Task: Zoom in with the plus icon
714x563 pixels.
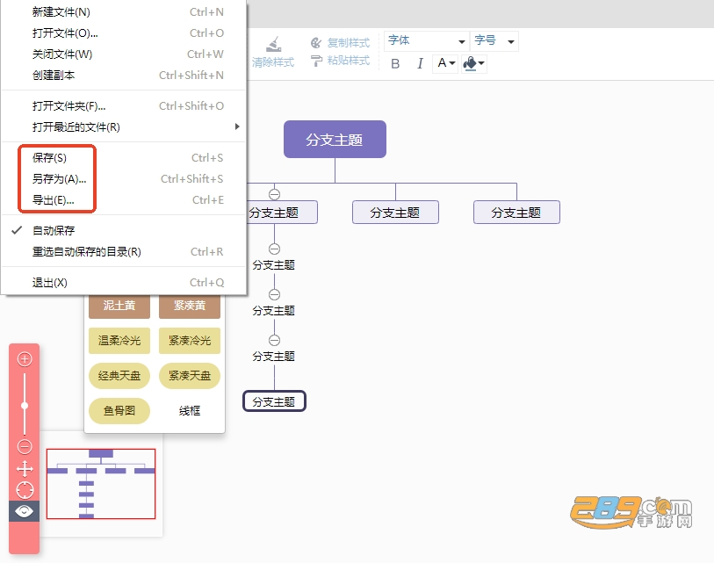Action: pos(25,359)
